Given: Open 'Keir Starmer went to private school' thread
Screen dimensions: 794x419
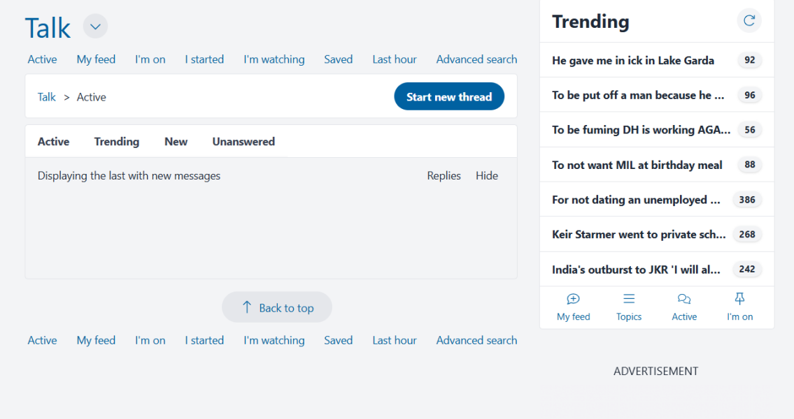Looking at the screenshot, I should pos(639,235).
